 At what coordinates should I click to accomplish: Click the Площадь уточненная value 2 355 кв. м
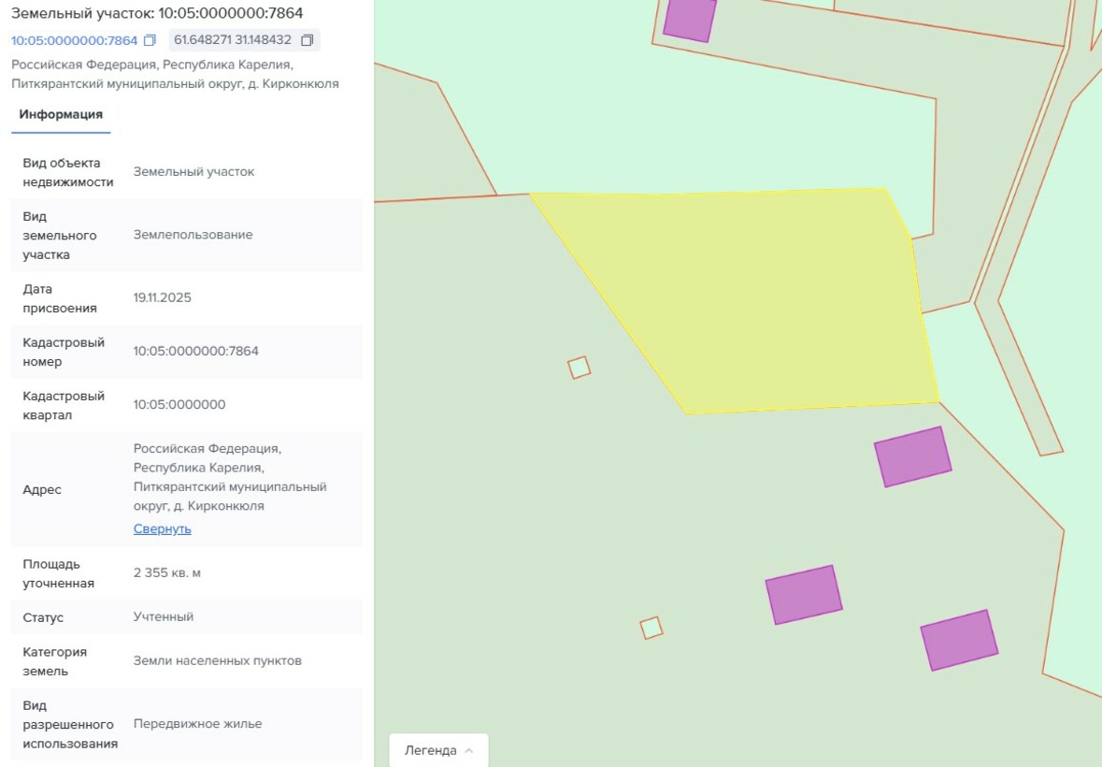[x=166, y=572]
